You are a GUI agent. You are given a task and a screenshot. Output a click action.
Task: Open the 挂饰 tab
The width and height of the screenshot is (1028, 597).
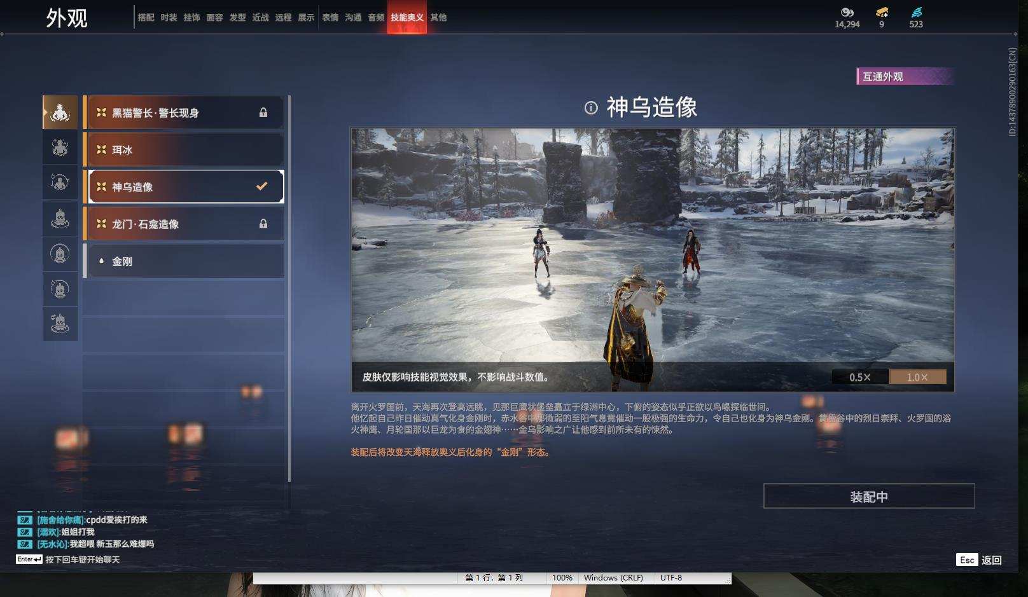pos(192,17)
